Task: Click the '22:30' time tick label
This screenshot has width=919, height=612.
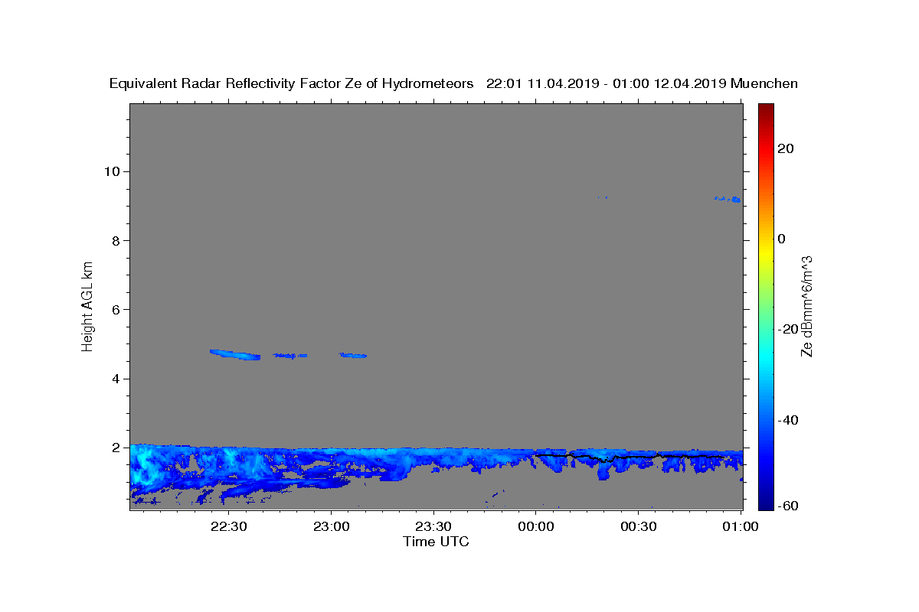Action: pyautogui.click(x=228, y=527)
